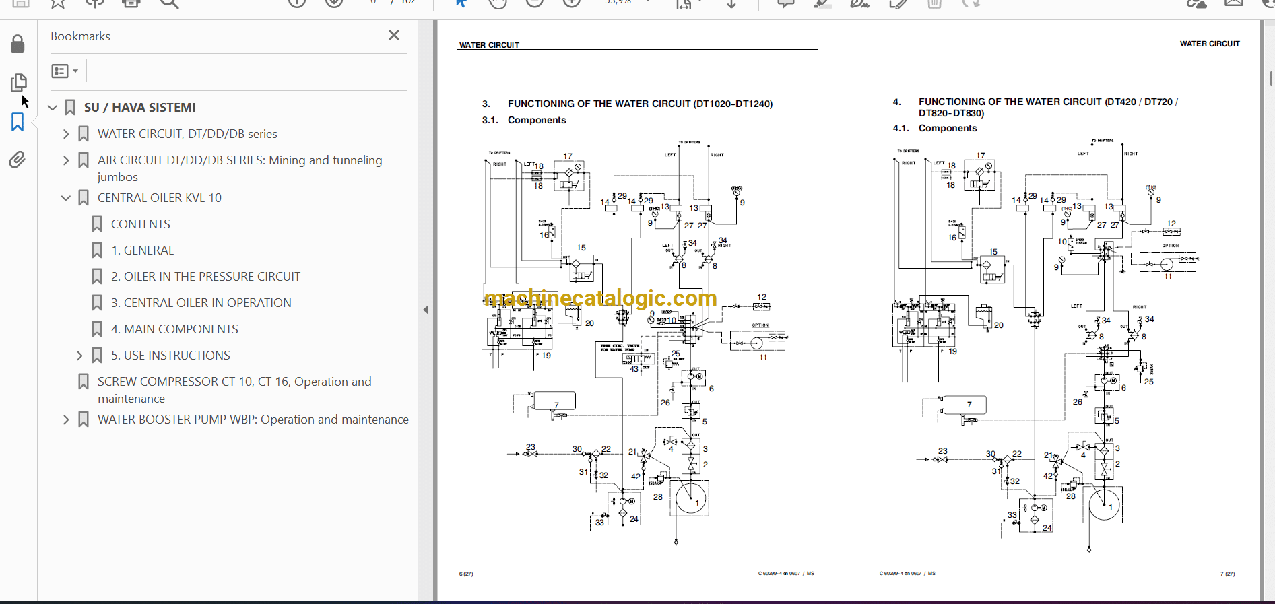This screenshot has height=604, width=1275.
Task: Select the 4. MAIN COMPONENTS bookmark
Action: [x=174, y=329]
